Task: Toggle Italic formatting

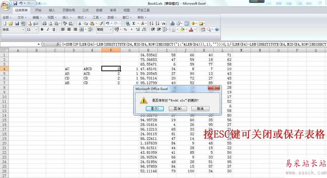Action: pyautogui.click(x=48, y=30)
